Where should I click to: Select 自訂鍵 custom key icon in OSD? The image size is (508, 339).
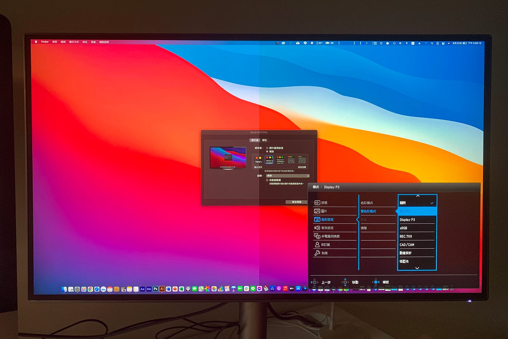click(x=317, y=245)
